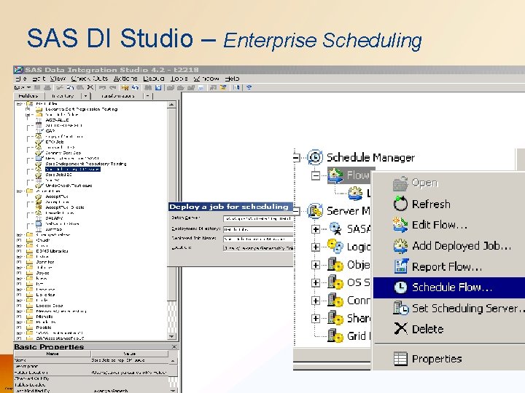Close the Basic Properties panel

click(x=174, y=347)
